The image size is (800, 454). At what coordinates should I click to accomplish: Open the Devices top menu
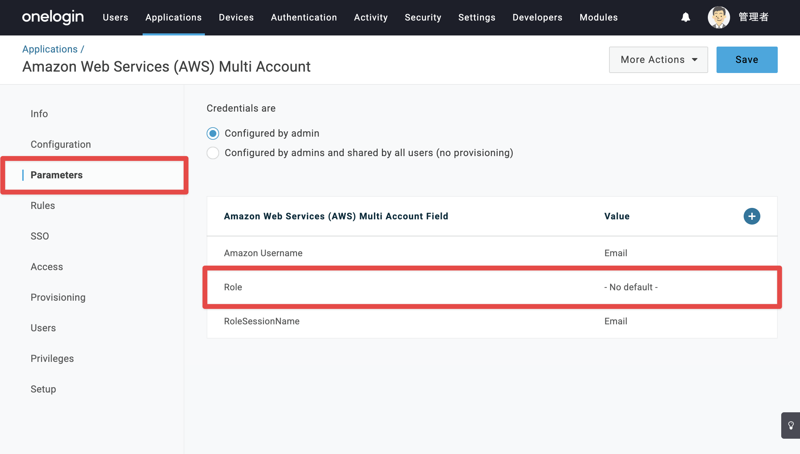236,17
